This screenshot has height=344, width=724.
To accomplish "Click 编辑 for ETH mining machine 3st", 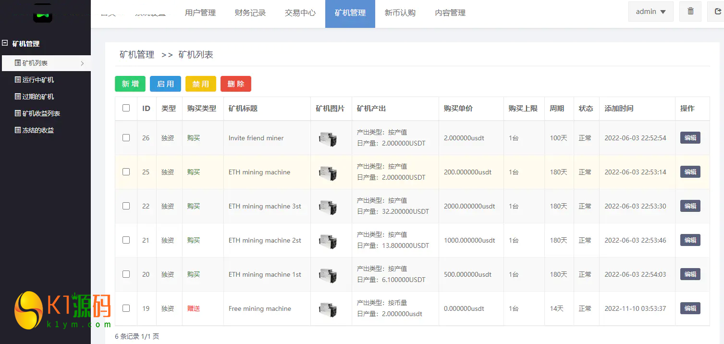I will pyautogui.click(x=690, y=206).
